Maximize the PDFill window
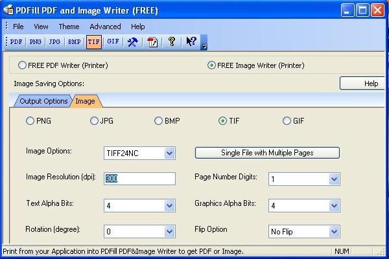 (362, 10)
